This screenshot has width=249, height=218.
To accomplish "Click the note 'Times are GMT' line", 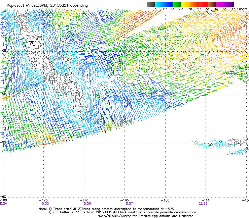I will coord(106,209).
